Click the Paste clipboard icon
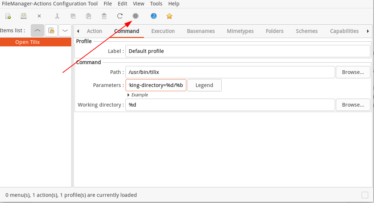Image resolution: width=374 pixels, height=203 pixels. click(x=88, y=16)
